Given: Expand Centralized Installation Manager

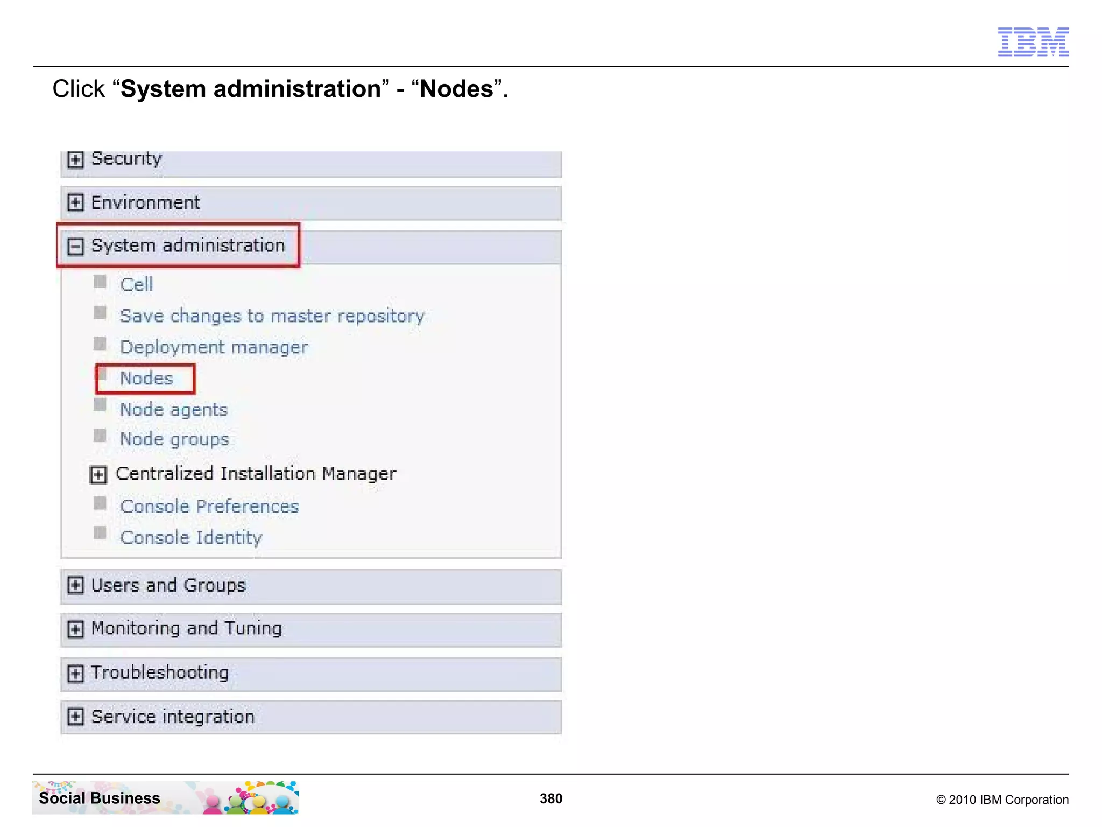Looking at the screenshot, I should click(98, 474).
